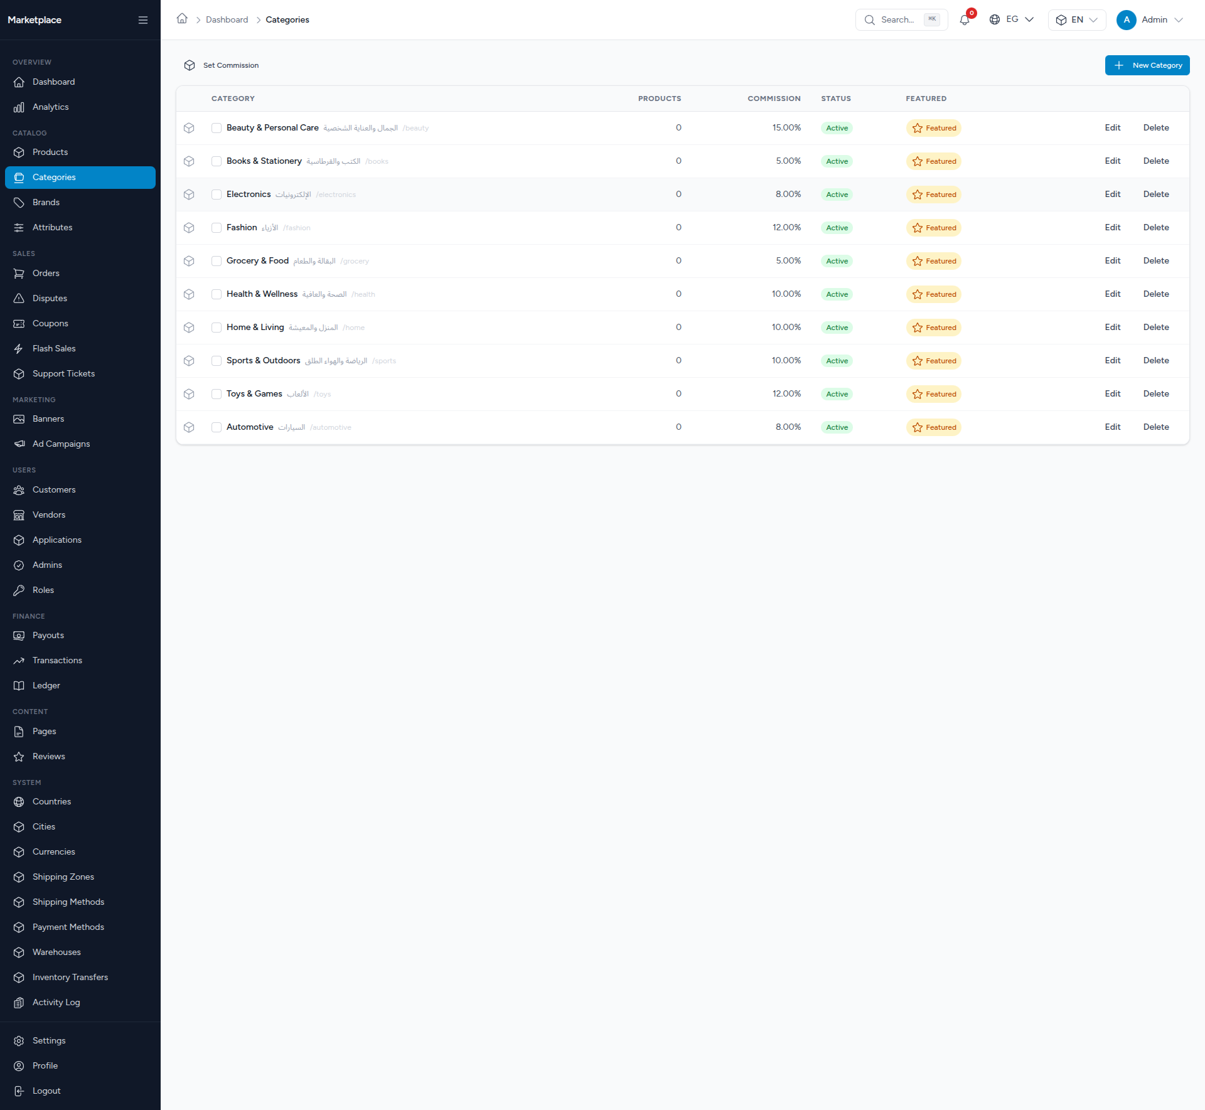Viewport: 1205px width, 1110px height.
Task: Tick the Automotive category checkbox
Action: [x=217, y=427]
